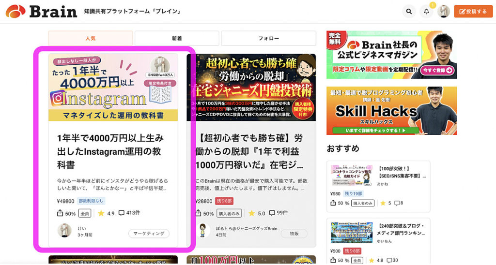496x265 pixels.
Task: Switch to the フォロー tab
Action: (x=268, y=38)
